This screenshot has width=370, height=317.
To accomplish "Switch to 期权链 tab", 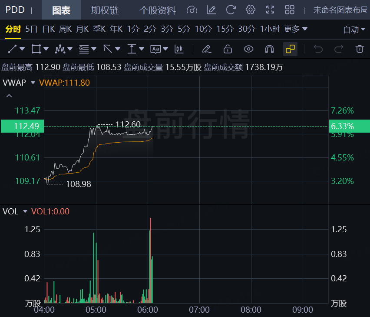I will coord(105,10).
